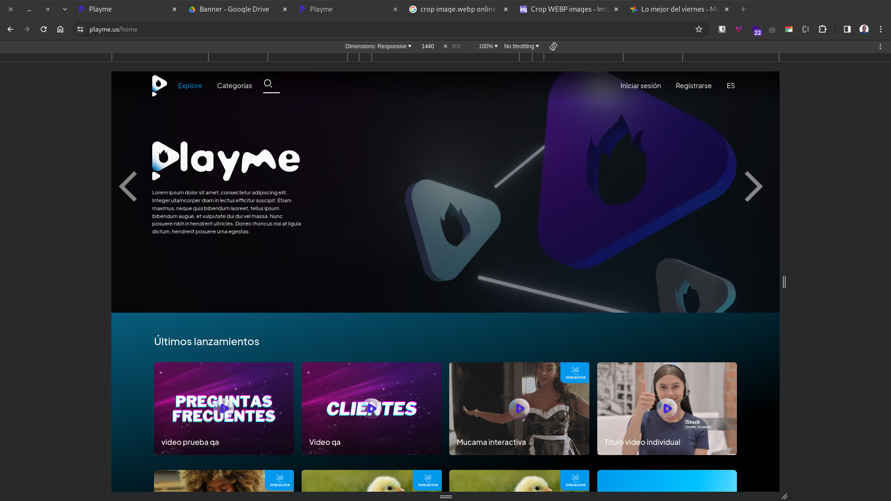This screenshot has height=501, width=891.
Task: Go to next banner slide arrow
Action: pyautogui.click(x=753, y=186)
